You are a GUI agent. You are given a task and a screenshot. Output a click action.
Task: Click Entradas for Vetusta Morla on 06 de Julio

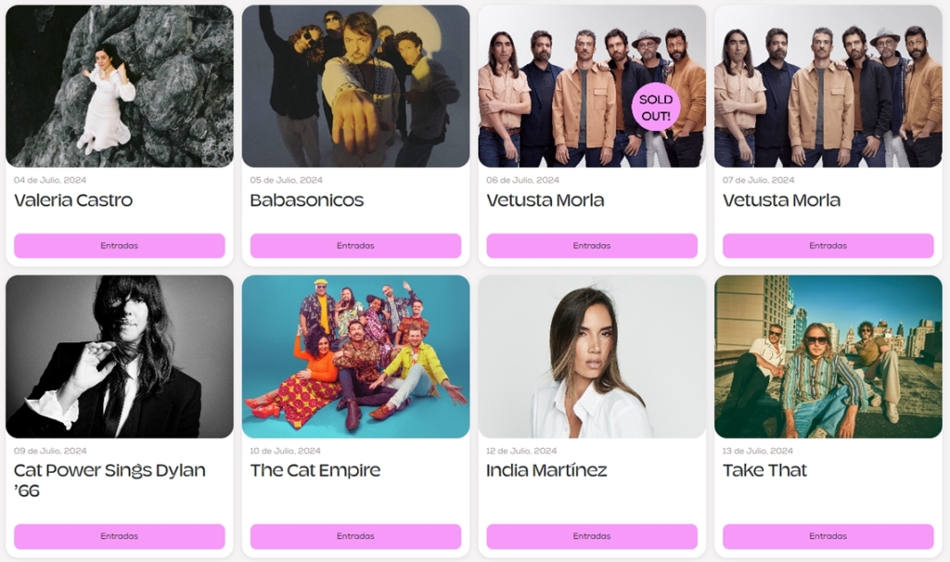(592, 246)
